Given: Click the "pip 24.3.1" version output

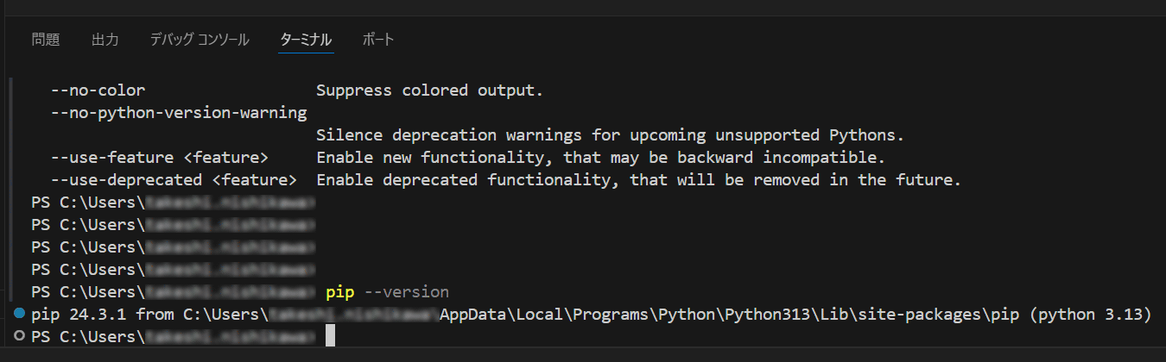Looking at the screenshot, I should click(79, 315).
